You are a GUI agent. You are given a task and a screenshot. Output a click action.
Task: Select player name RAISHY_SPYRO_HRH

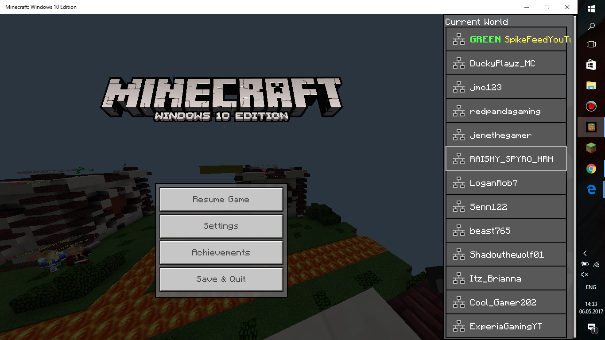tap(512, 159)
